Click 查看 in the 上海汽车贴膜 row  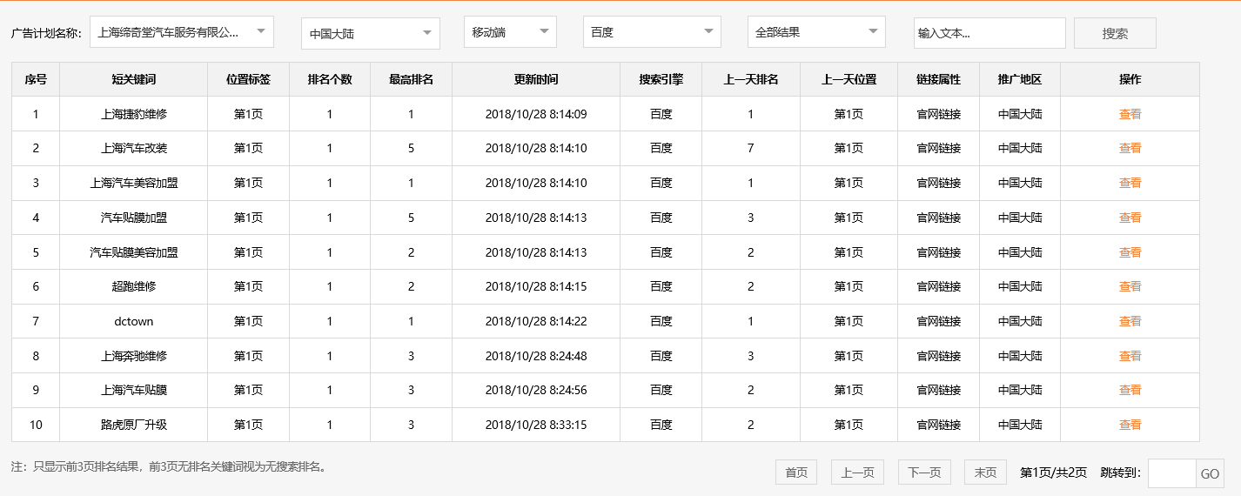coord(1130,390)
